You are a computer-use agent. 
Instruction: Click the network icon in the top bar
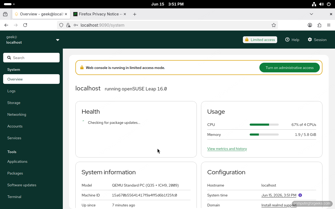(x=314, y=4)
